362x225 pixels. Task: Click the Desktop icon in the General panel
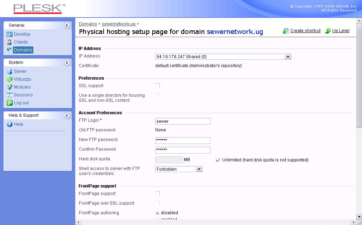[10, 34]
